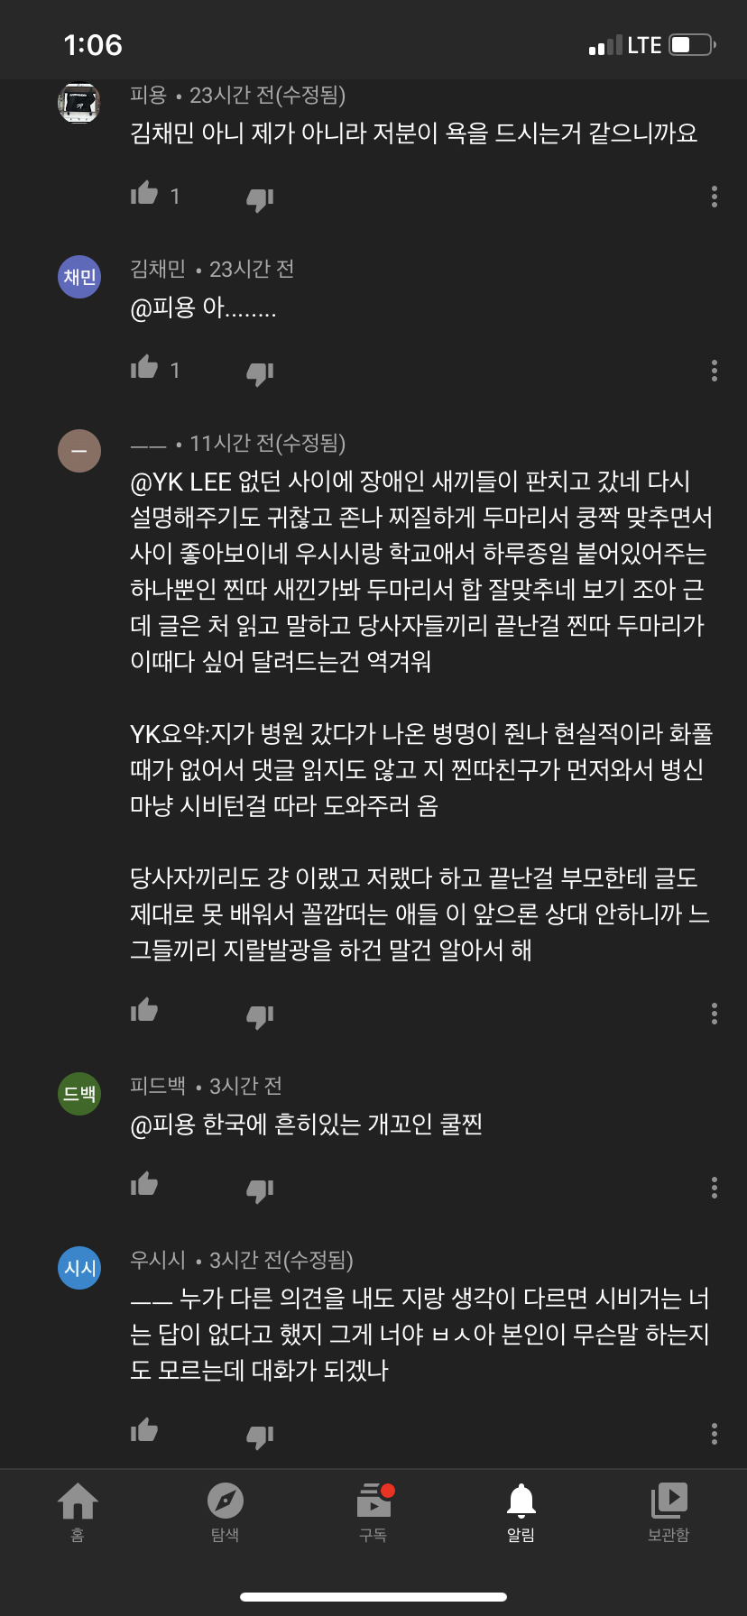Image resolution: width=747 pixels, height=1616 pixels.
Task: Dislike 우시시's comment
Action: [260, 1437]
